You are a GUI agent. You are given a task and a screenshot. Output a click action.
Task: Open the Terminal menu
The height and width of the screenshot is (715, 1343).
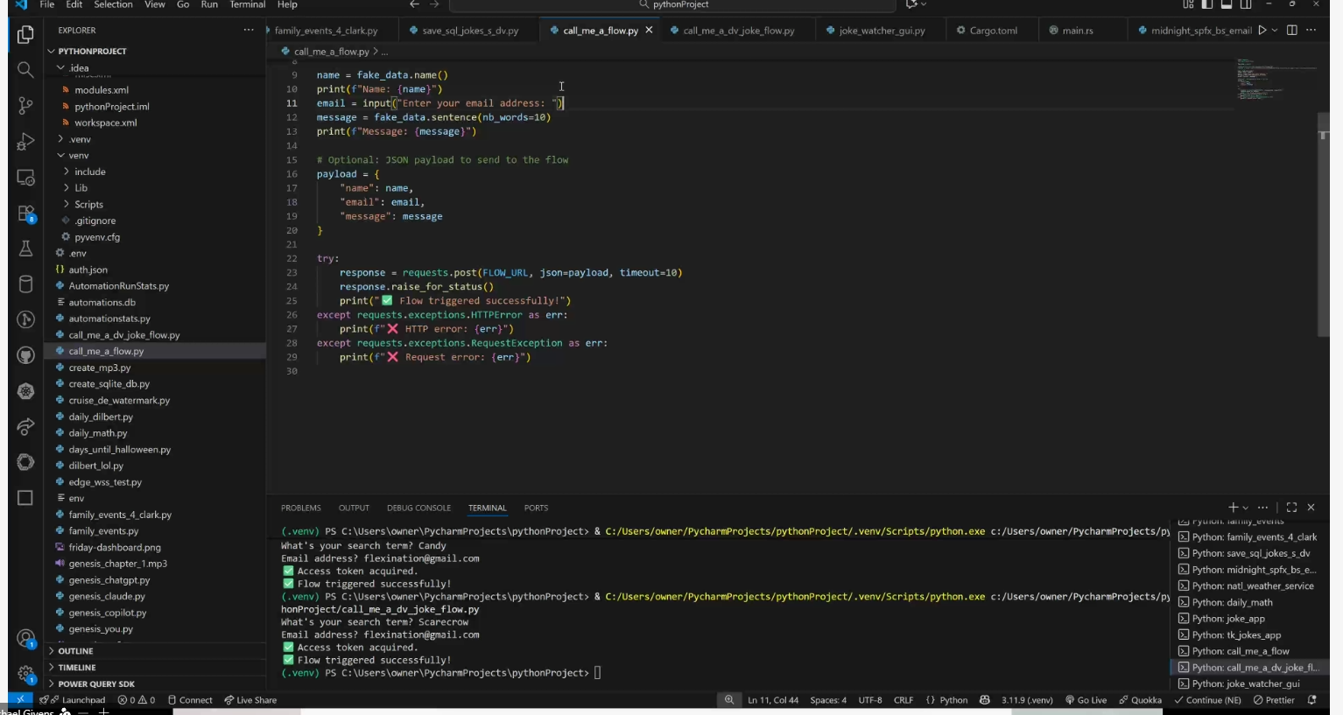247,5
